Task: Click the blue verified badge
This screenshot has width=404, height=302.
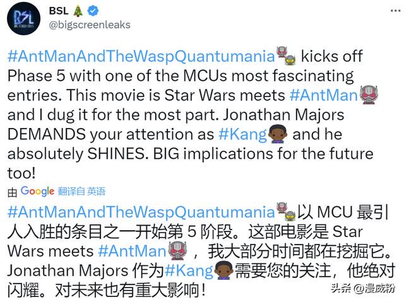Action: (x=93, y=11)
